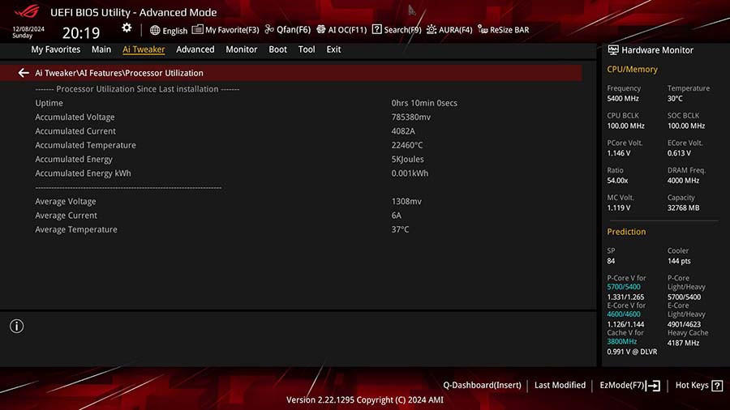The width and height of the screenshot is (730, 410).
Task: Click the 3800MHz cache frequency link
Action: (621, 341)
